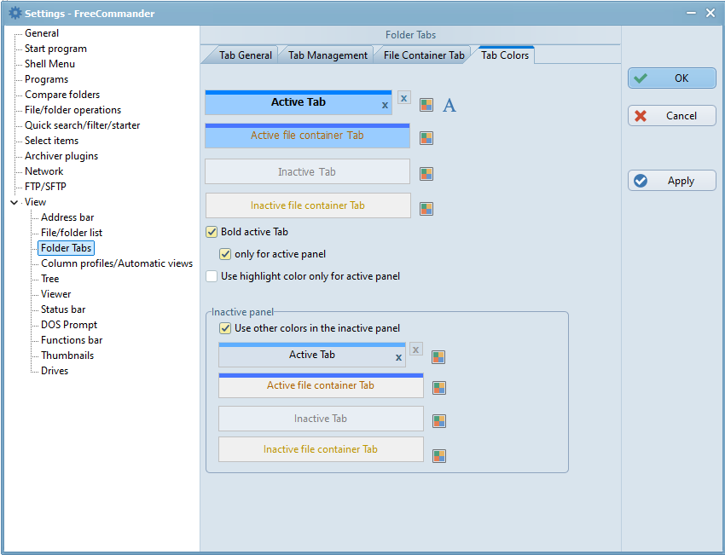Open color picker beside the top Inactive Tab
Screen dimensions: 725x555
426,174
